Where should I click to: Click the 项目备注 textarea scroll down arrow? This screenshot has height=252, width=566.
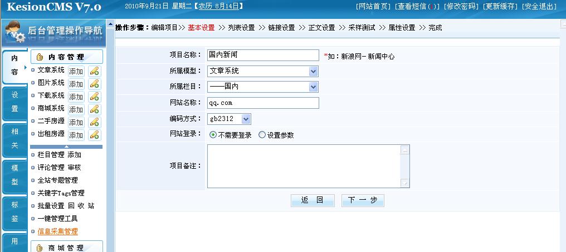(405, 183)
